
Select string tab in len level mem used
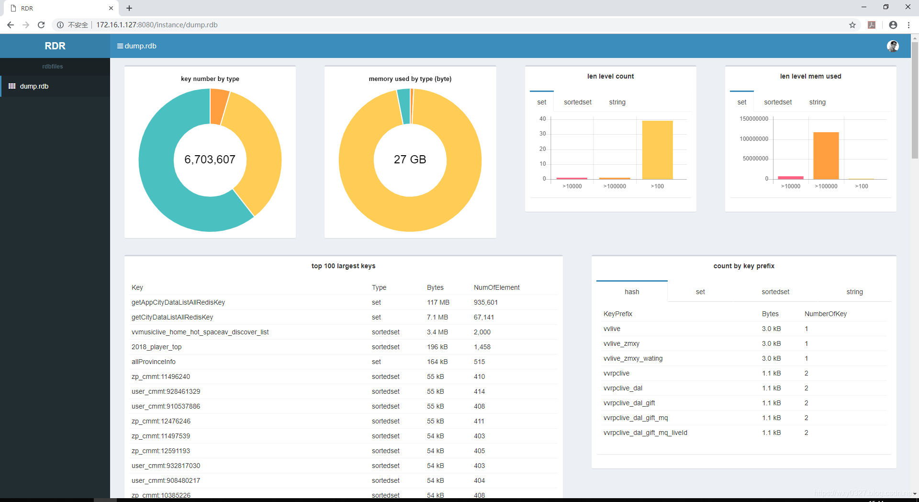click(x=818, y=102)
